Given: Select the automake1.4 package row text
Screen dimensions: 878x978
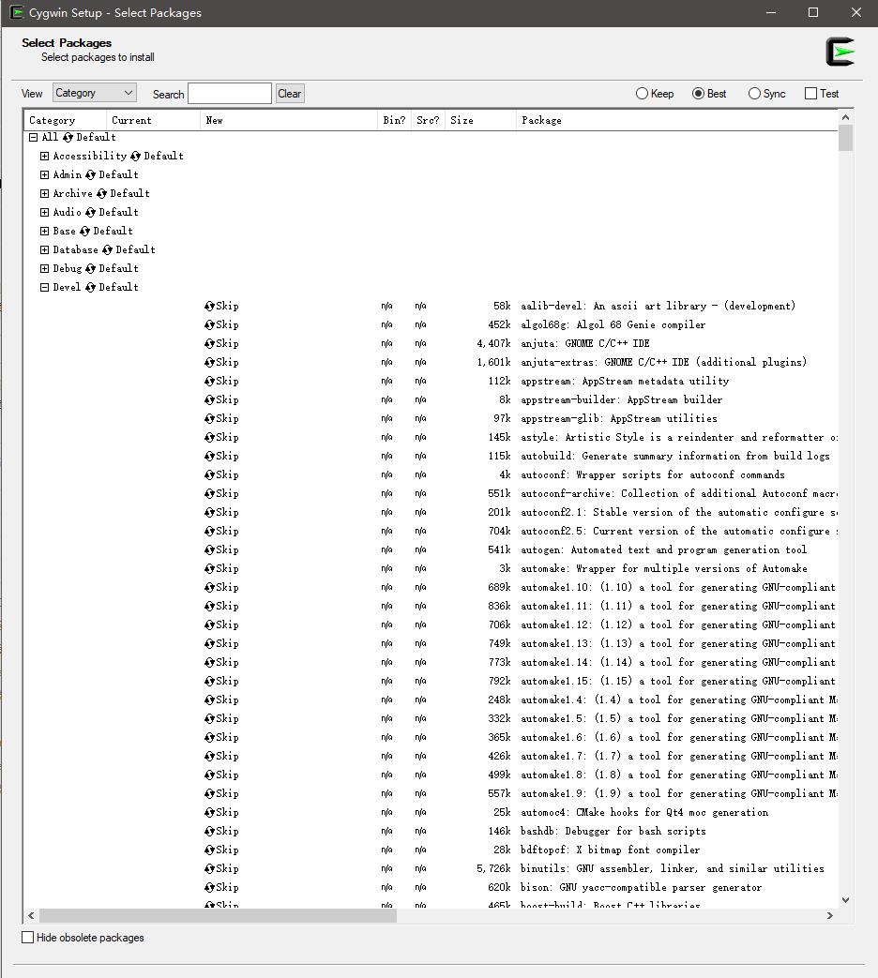Looking at the screenshot, I should pyautogui.click(x=679, y=700).
